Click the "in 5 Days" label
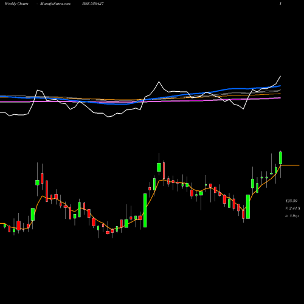 tap(292, 216)
